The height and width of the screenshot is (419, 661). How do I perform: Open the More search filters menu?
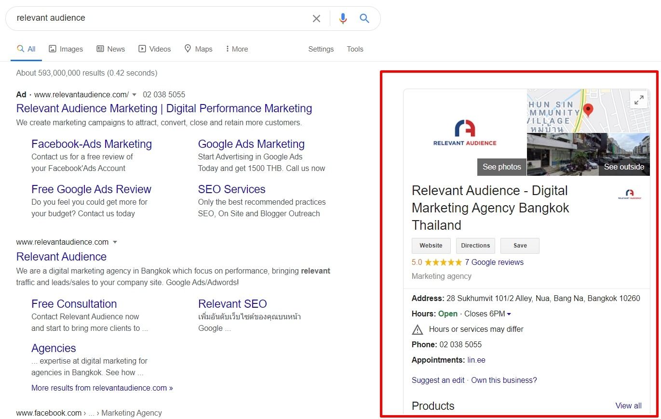click(x=236, y=49)
